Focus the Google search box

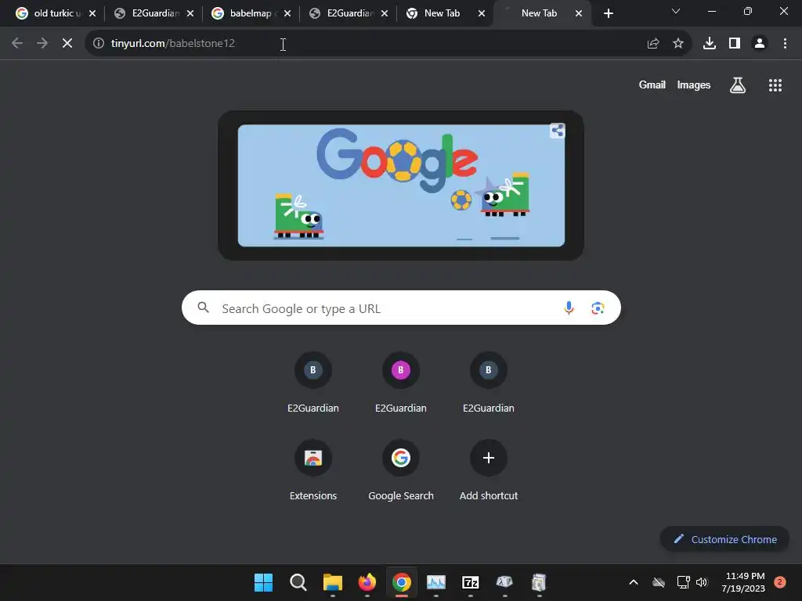click(x=401, y=308)
